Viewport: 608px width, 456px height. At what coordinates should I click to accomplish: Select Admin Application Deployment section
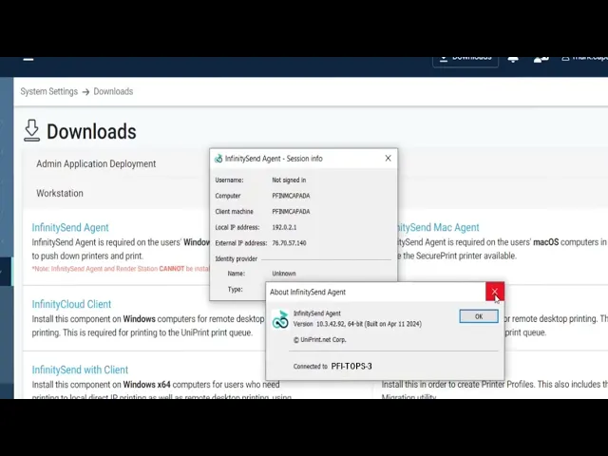(96, 163)
